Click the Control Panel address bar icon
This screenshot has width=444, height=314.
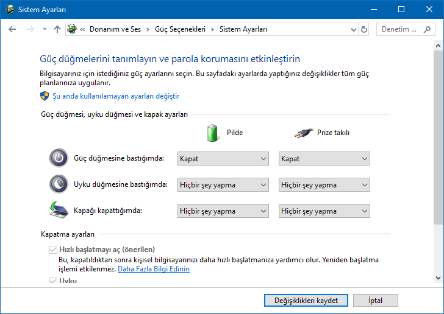[72, 29]
